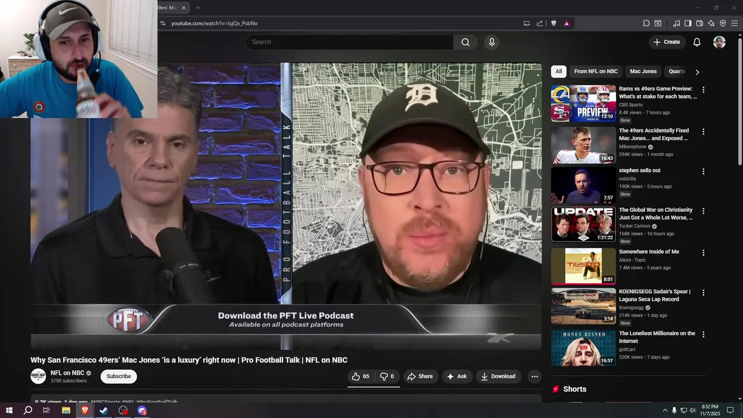The height and width of the screenshot is (418, 743).
Task: Click the YouTube search magnifier button
Action: coord(465,42)
